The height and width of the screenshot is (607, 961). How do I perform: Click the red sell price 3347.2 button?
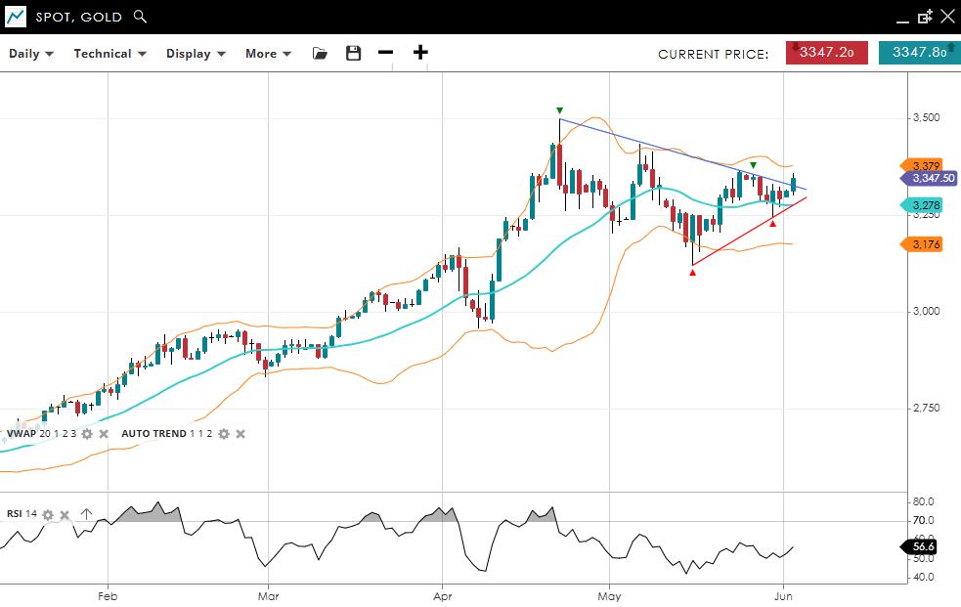click(827, 53)
